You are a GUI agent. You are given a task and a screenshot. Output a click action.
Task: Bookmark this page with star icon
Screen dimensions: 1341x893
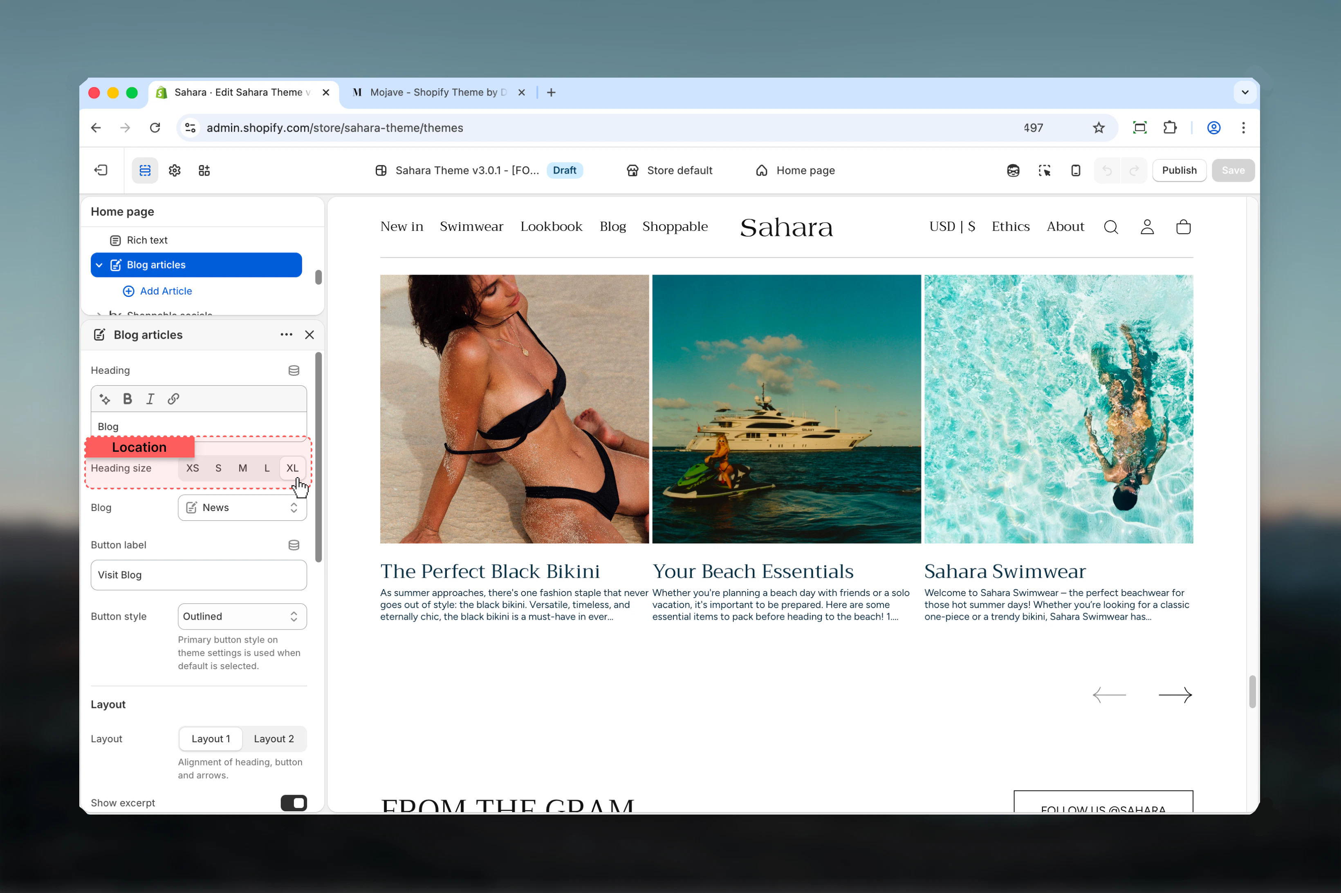[1099, 127]
